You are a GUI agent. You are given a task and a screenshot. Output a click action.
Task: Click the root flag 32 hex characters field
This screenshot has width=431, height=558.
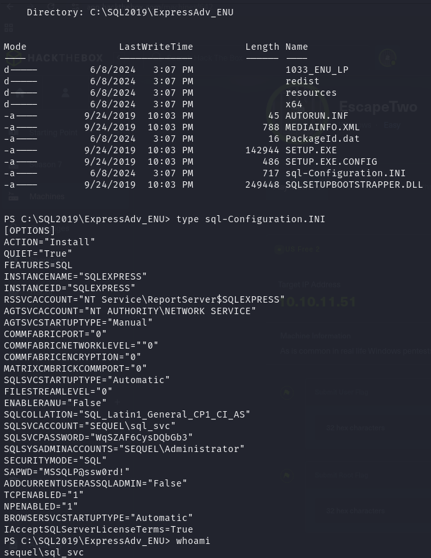(355, 511)
